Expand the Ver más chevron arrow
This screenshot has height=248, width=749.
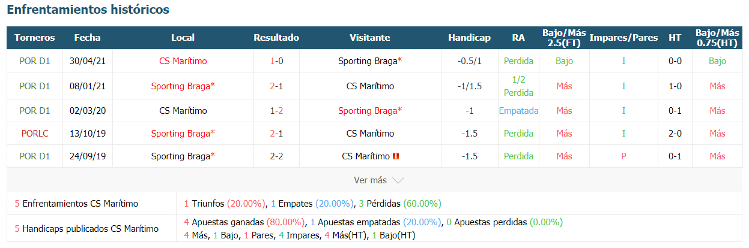pos(398,180)
